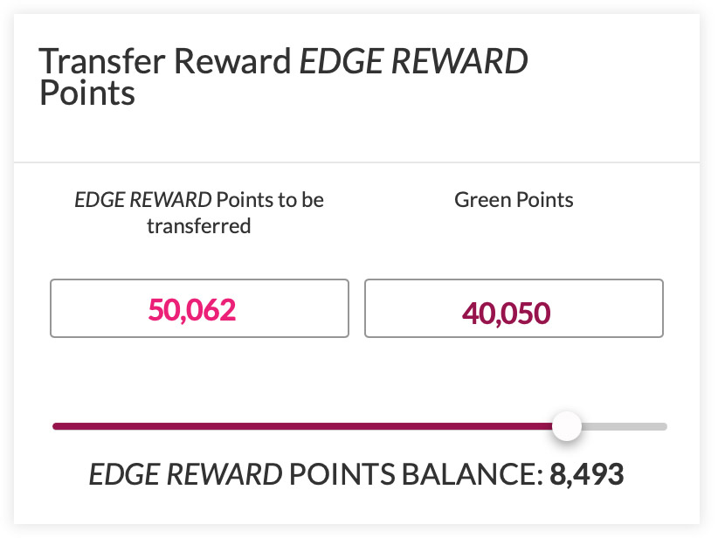Click the divider line under the heading
This screenshot has width=718, height=538.
tap(356, 162)
